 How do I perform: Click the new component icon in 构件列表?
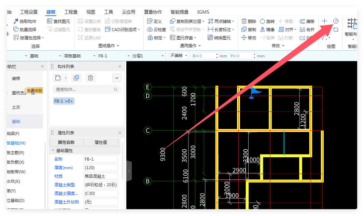point(58,78)
